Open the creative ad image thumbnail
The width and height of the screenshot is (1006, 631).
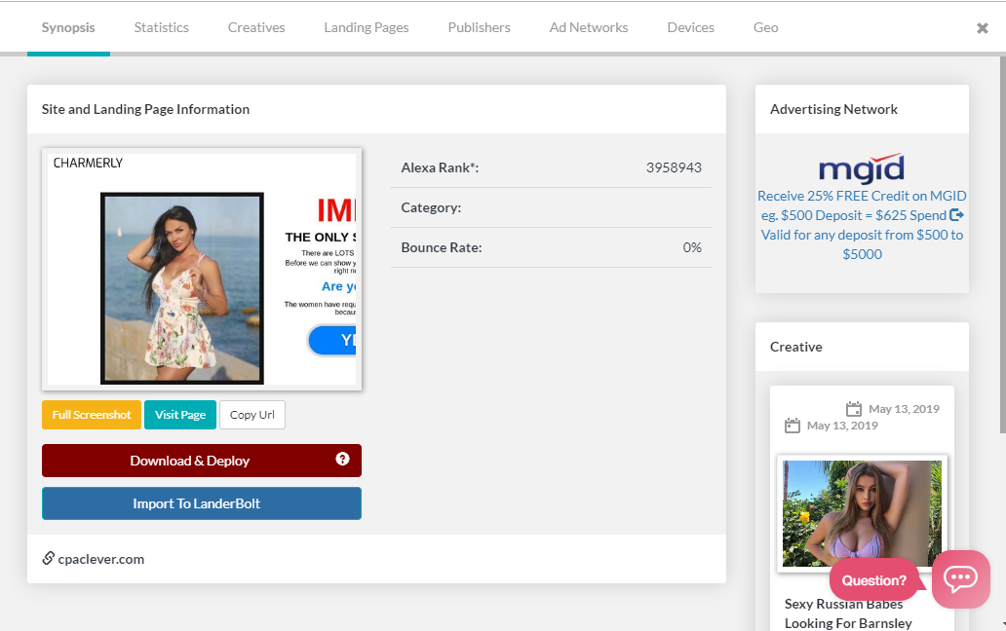862,514
